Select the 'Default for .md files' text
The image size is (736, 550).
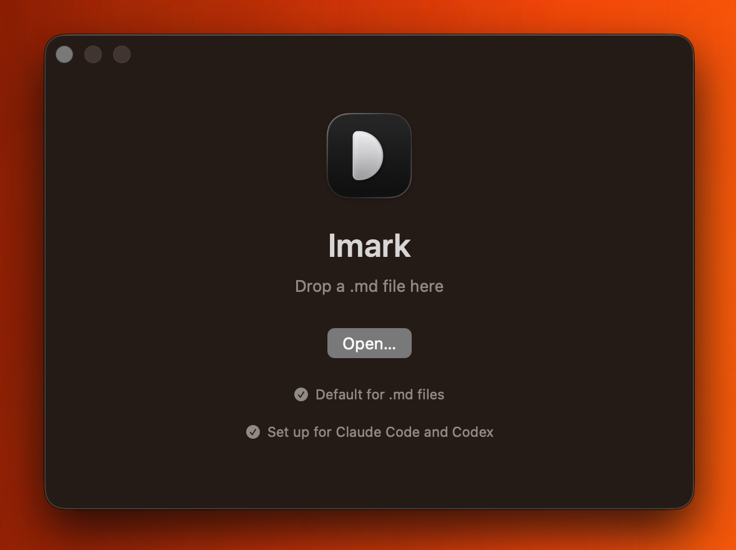coord(380,394)
